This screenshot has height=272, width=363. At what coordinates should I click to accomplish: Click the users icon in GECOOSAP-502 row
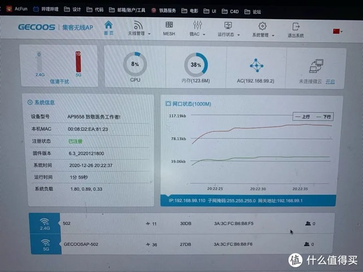[x=307, y=244]
